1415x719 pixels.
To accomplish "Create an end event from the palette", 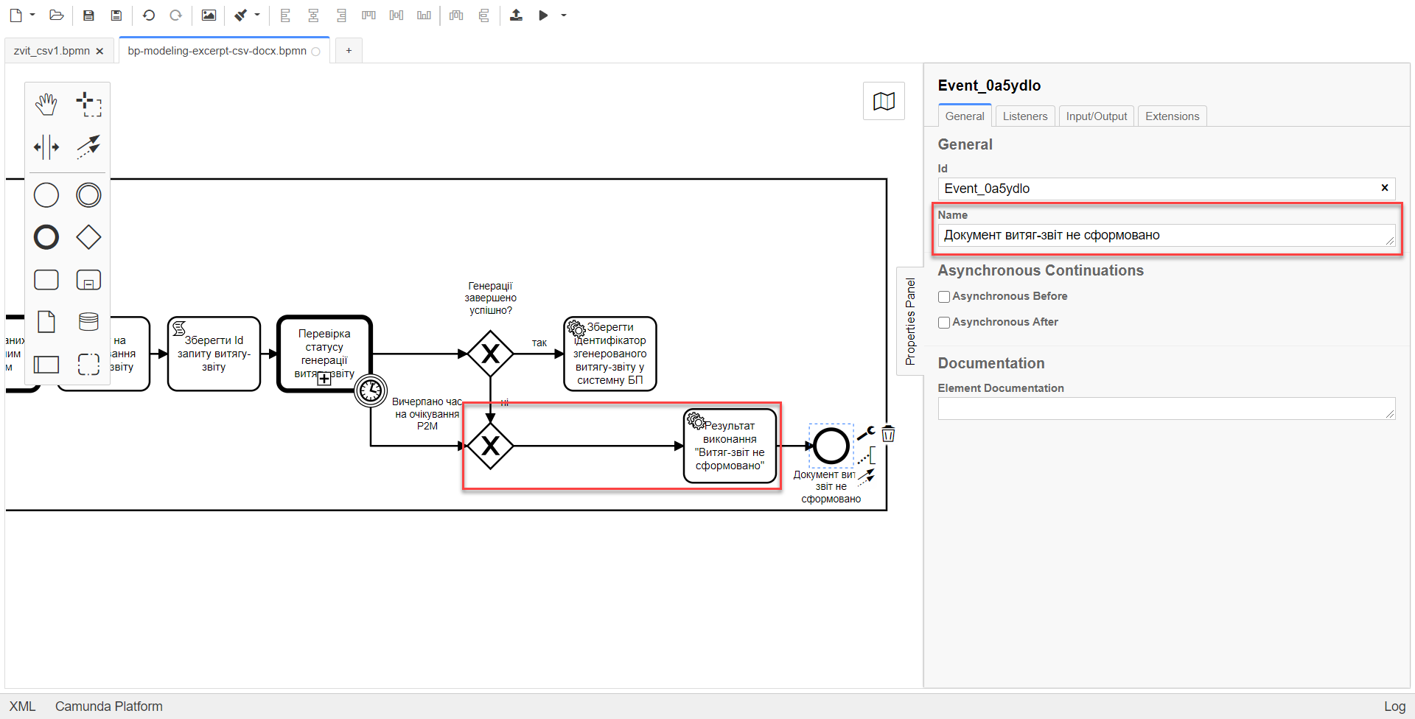I will [x=46, y=237].
